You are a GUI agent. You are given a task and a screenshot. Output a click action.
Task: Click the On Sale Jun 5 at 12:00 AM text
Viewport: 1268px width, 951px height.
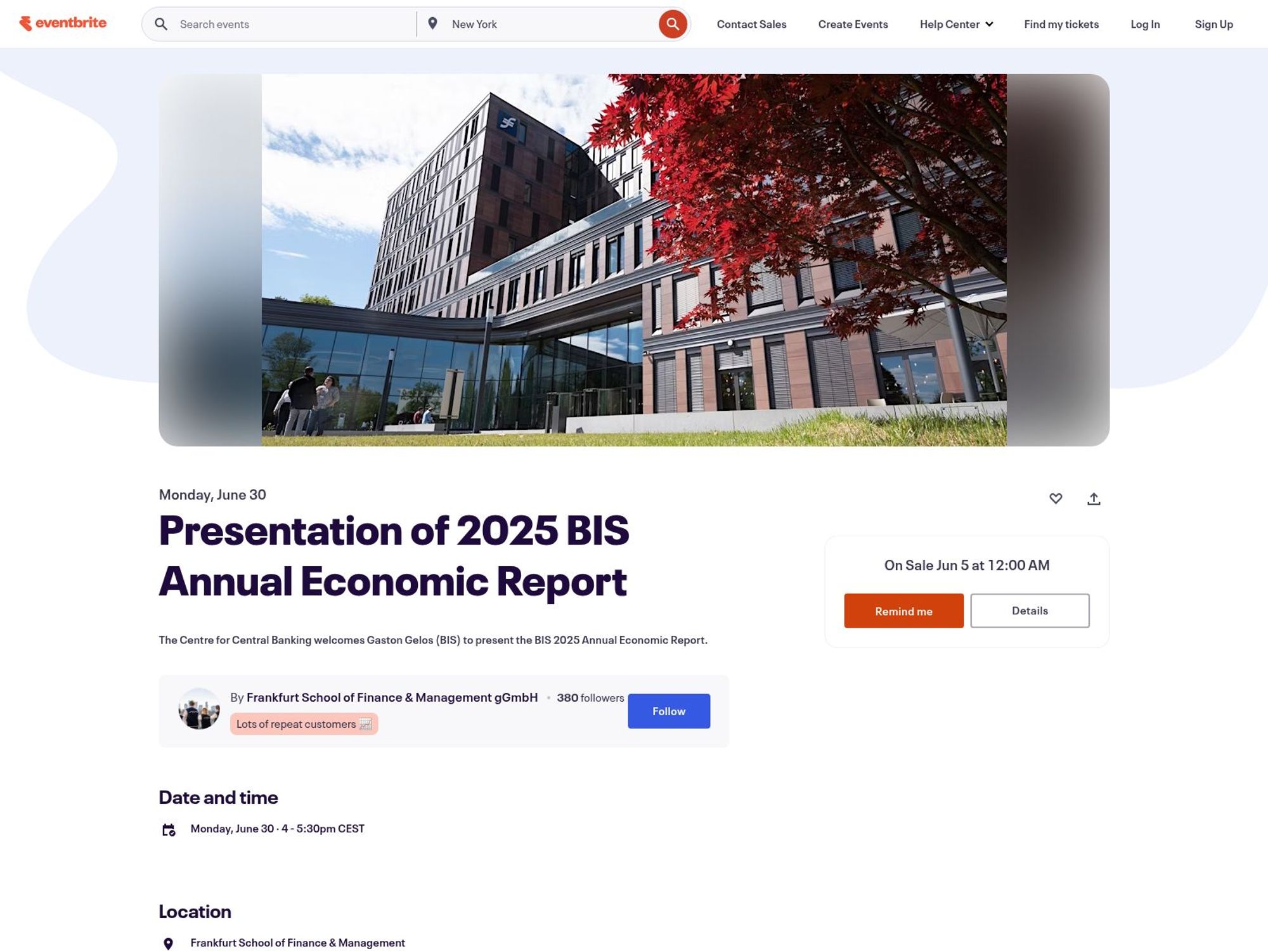(967, 565)
